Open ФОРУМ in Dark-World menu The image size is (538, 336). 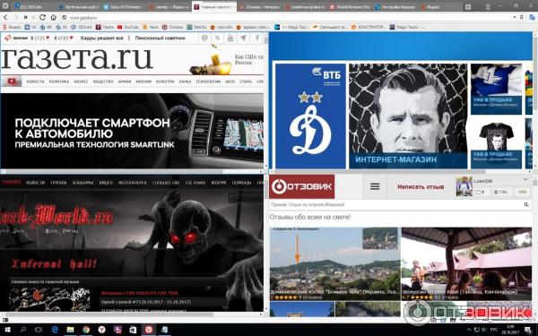[x=219, y=183]
